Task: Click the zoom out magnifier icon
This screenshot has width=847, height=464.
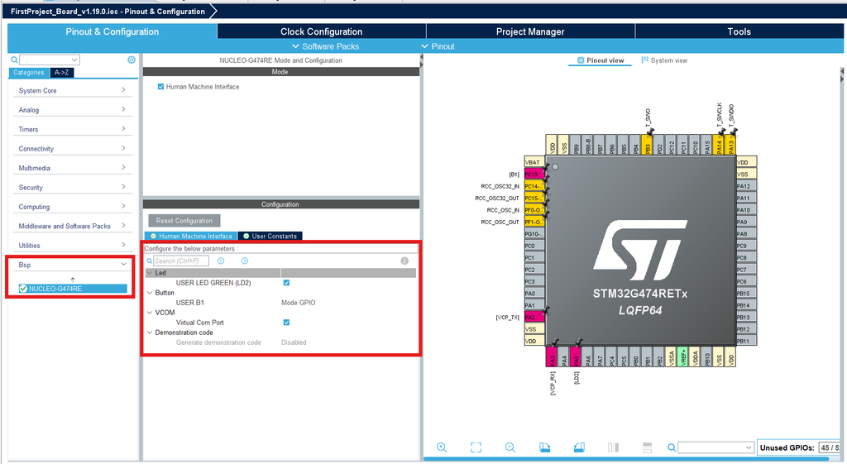Action: coord(510,447)
